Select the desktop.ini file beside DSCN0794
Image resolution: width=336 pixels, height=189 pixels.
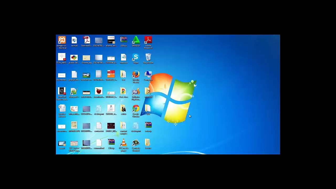[99, 109]
